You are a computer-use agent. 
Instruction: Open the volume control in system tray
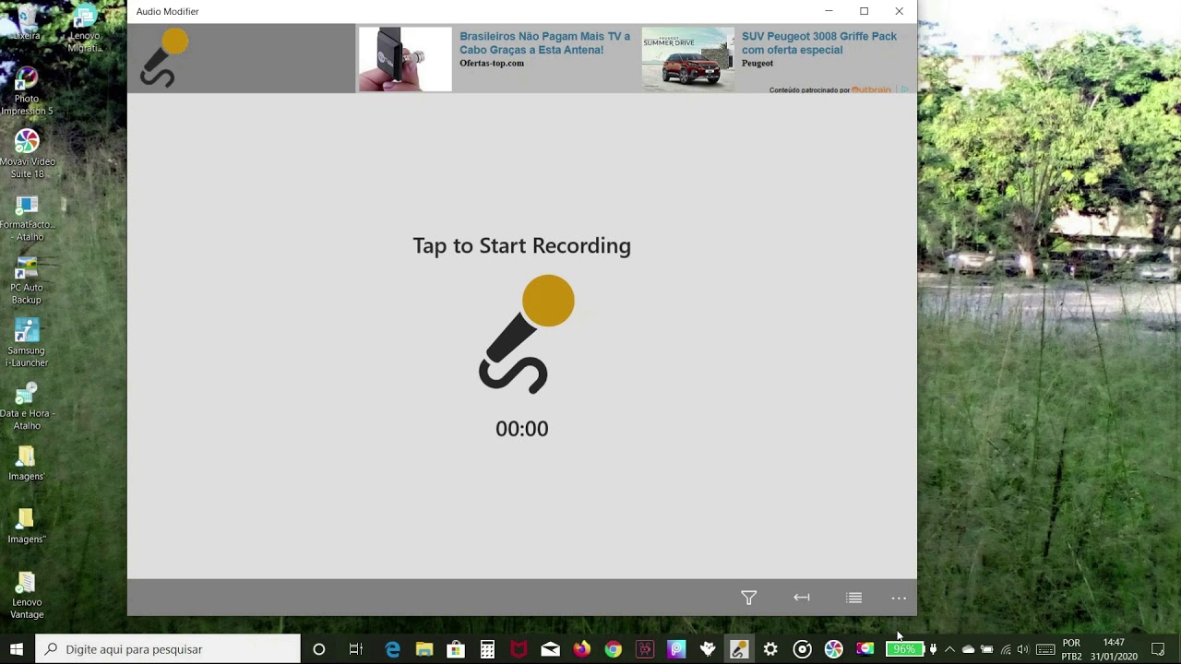1022,649
